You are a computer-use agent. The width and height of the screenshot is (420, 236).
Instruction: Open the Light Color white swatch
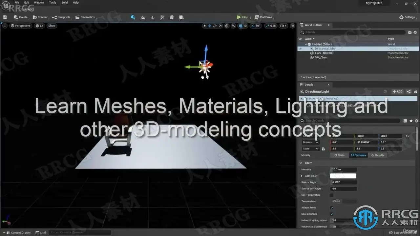click(343, 176)
